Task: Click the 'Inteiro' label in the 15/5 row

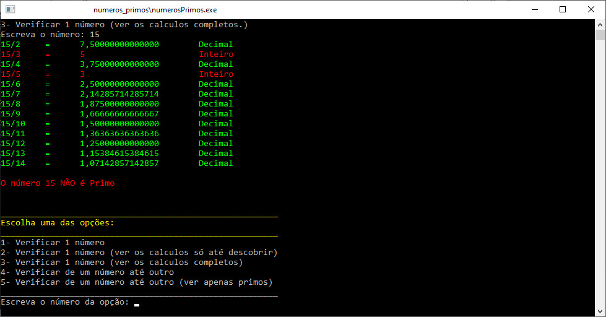Action: click(x=216, y=74)
